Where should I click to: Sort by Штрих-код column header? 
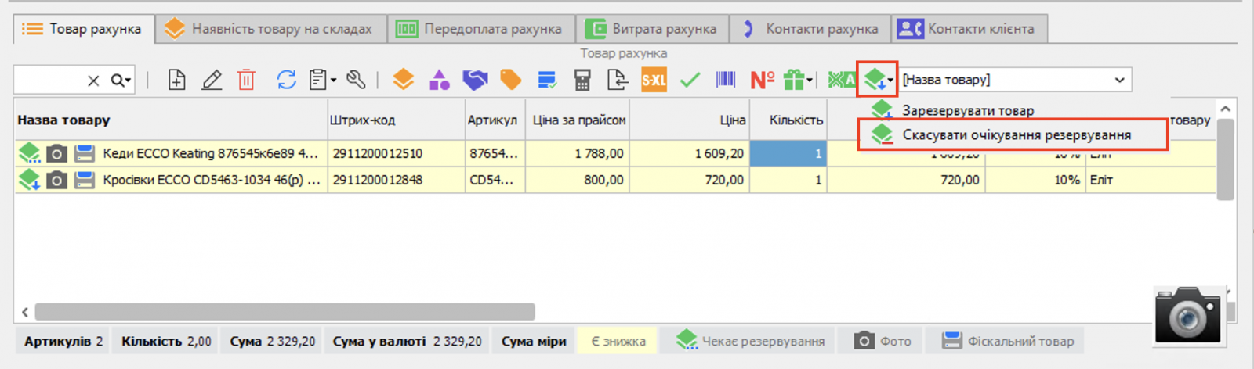click(x=396, y=120)
